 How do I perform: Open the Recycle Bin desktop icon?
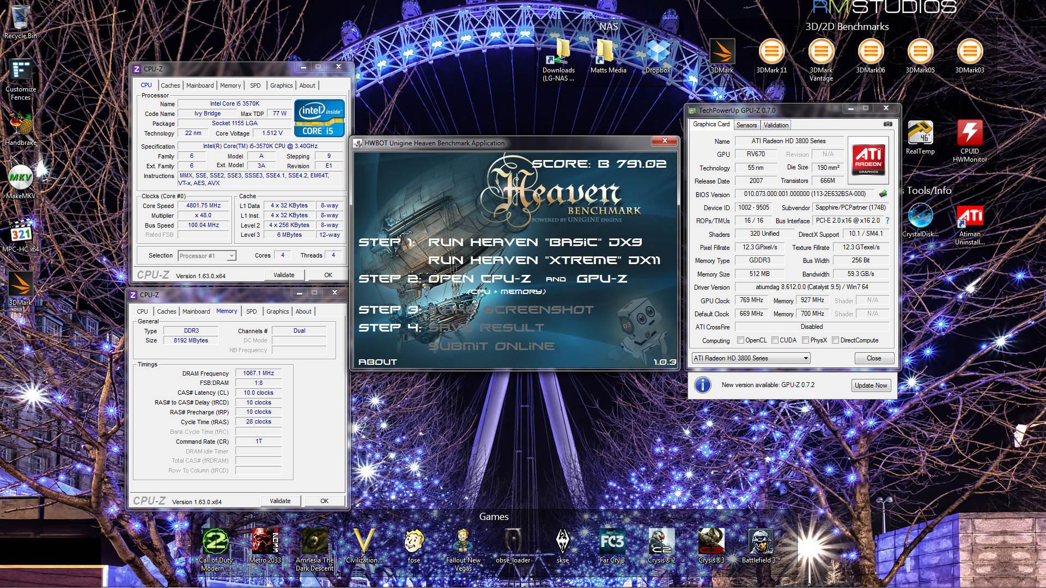[x=21, y=22]
